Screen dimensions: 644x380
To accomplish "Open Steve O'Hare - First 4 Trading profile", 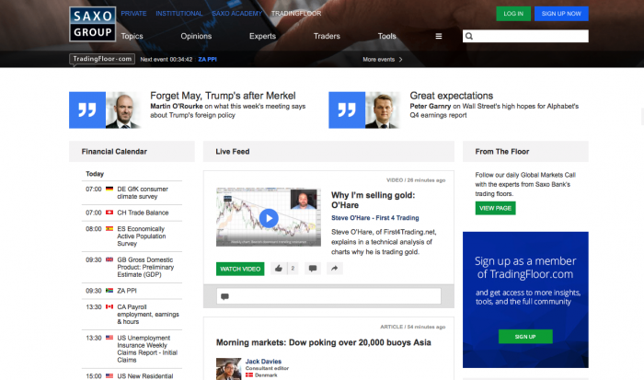I will (375, 218).
